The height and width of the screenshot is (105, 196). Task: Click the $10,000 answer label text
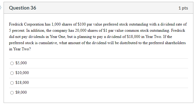[x=22, y=72]
